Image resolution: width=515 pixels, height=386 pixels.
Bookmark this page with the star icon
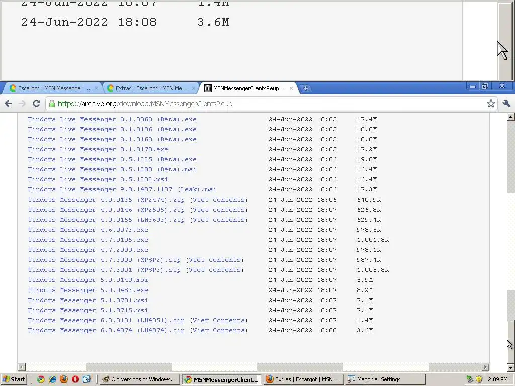(491, 104)
